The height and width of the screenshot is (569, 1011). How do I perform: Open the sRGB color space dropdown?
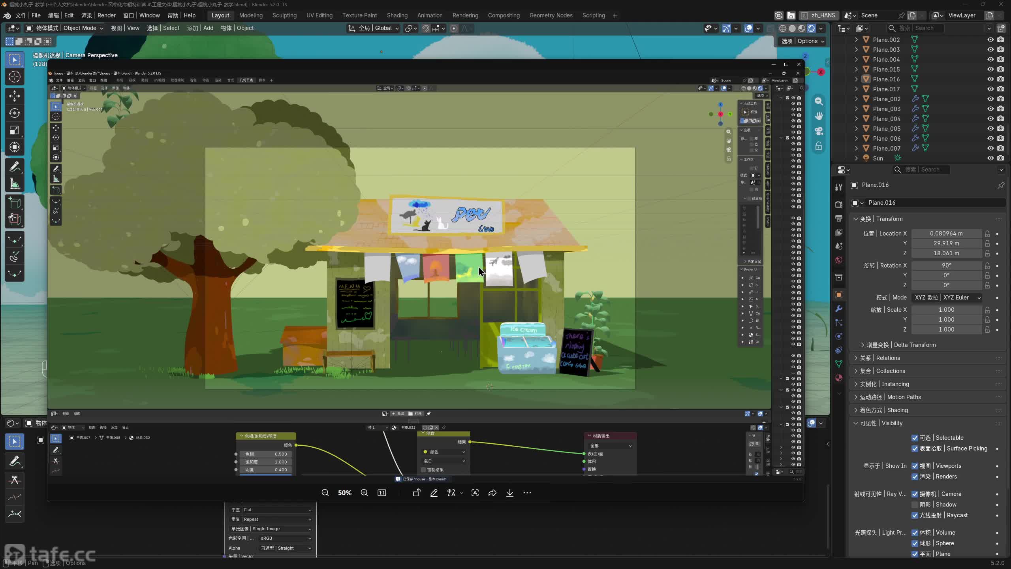(x=286, y=538)
